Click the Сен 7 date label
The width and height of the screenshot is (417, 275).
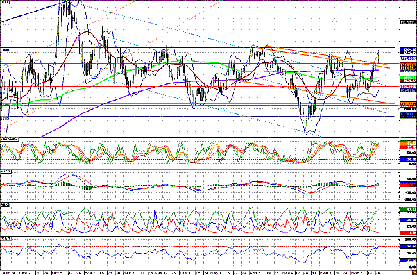click(x=25, y=273)
